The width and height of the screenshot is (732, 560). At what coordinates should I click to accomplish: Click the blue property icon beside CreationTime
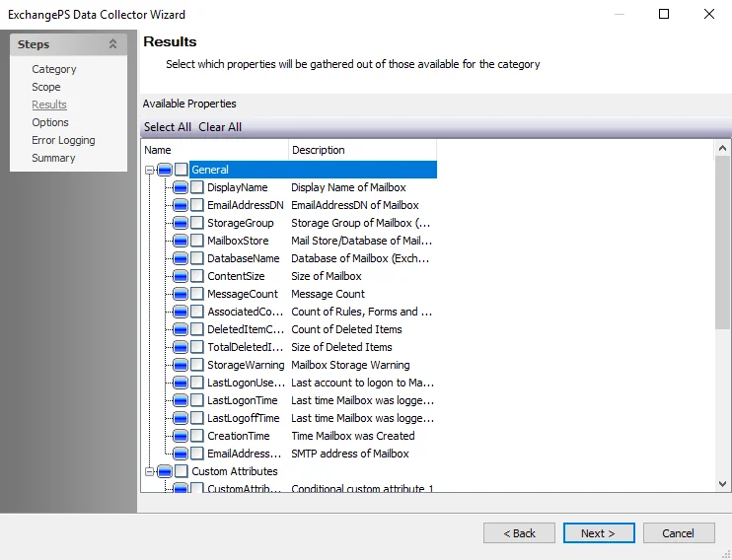(181, 436)
